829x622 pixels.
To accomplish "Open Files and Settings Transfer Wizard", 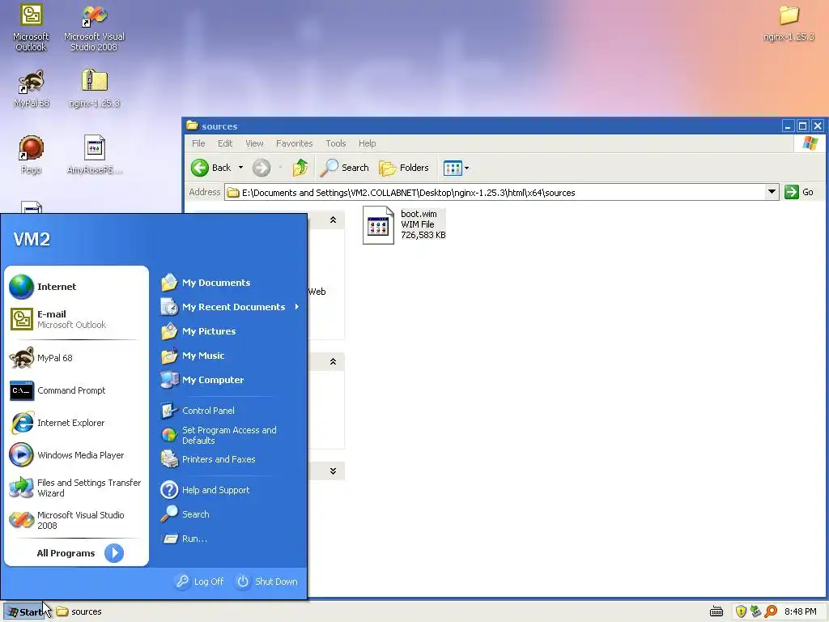I will point(76,488).
